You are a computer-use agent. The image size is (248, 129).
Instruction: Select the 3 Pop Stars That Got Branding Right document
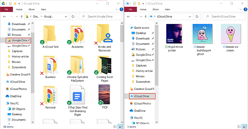pos(78,101)
